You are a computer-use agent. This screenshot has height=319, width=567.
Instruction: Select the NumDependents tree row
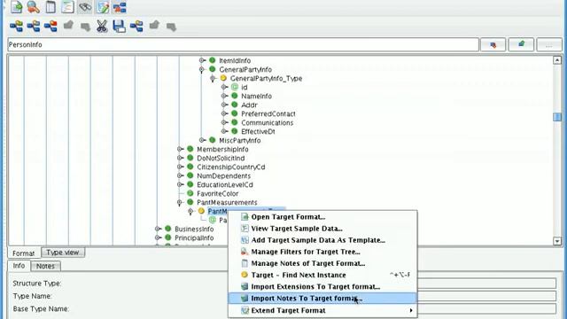[x=223, y=175]
